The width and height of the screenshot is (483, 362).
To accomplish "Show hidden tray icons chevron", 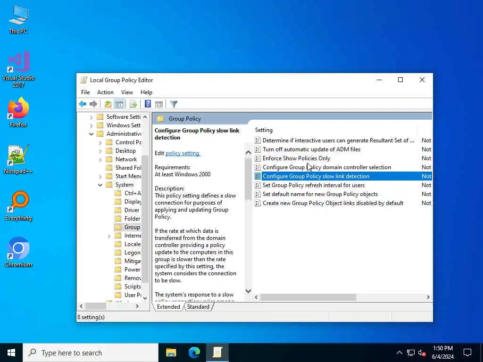I will (399, 353).
